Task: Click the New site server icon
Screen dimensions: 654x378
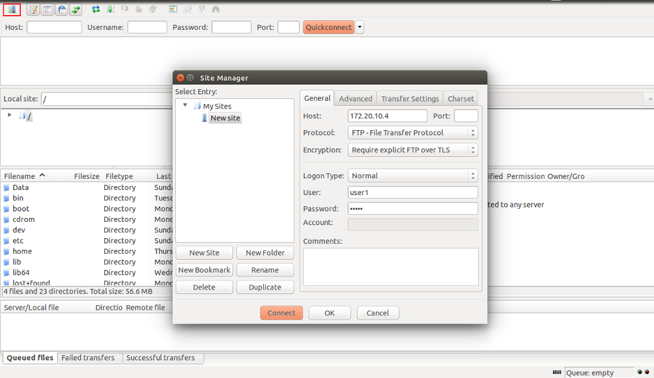Action: 205,118
